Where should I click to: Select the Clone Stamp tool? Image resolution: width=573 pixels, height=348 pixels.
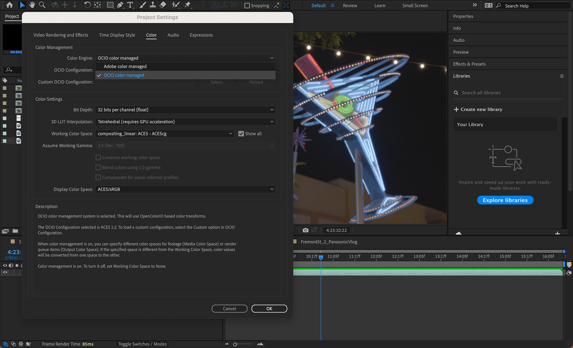153,5
